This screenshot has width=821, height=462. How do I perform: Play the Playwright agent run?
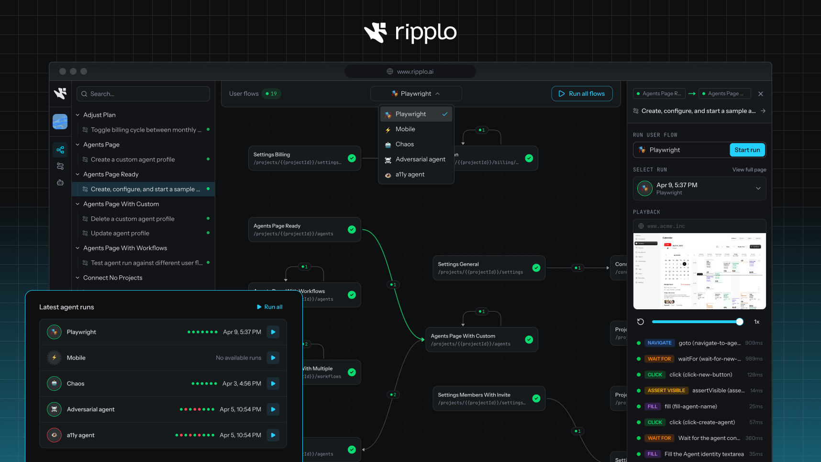[x=273, y=332]
